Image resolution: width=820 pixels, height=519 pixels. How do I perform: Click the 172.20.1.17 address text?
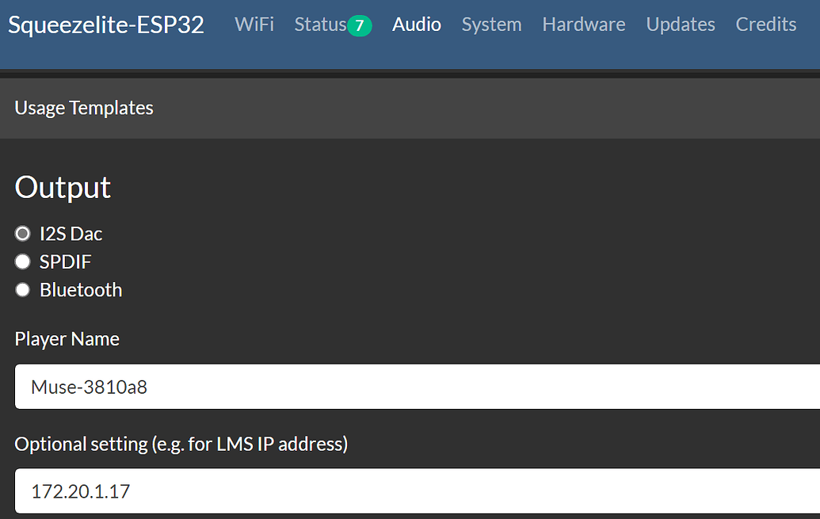pyautogui.click(x=80, y=491)
